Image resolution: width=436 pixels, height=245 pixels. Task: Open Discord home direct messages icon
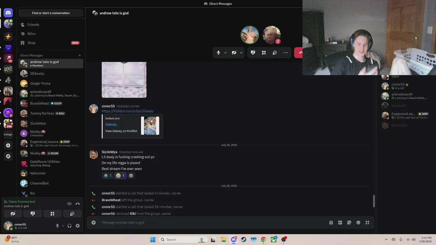tap(8, 13)
